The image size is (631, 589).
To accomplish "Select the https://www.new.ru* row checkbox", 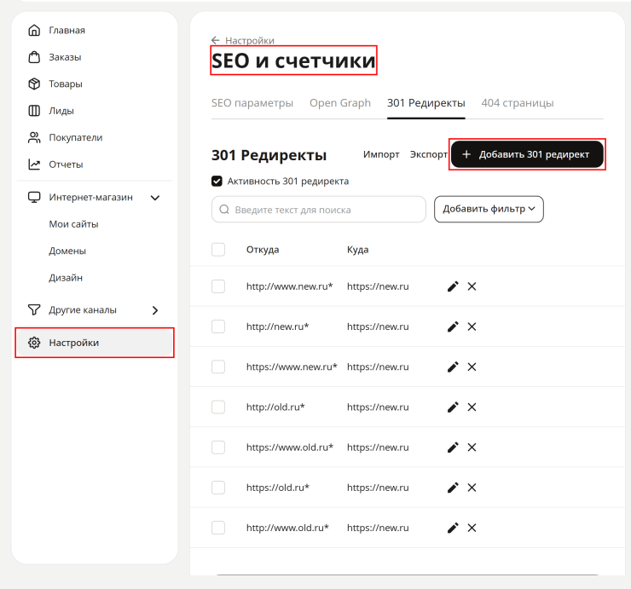I will (218, 367).
